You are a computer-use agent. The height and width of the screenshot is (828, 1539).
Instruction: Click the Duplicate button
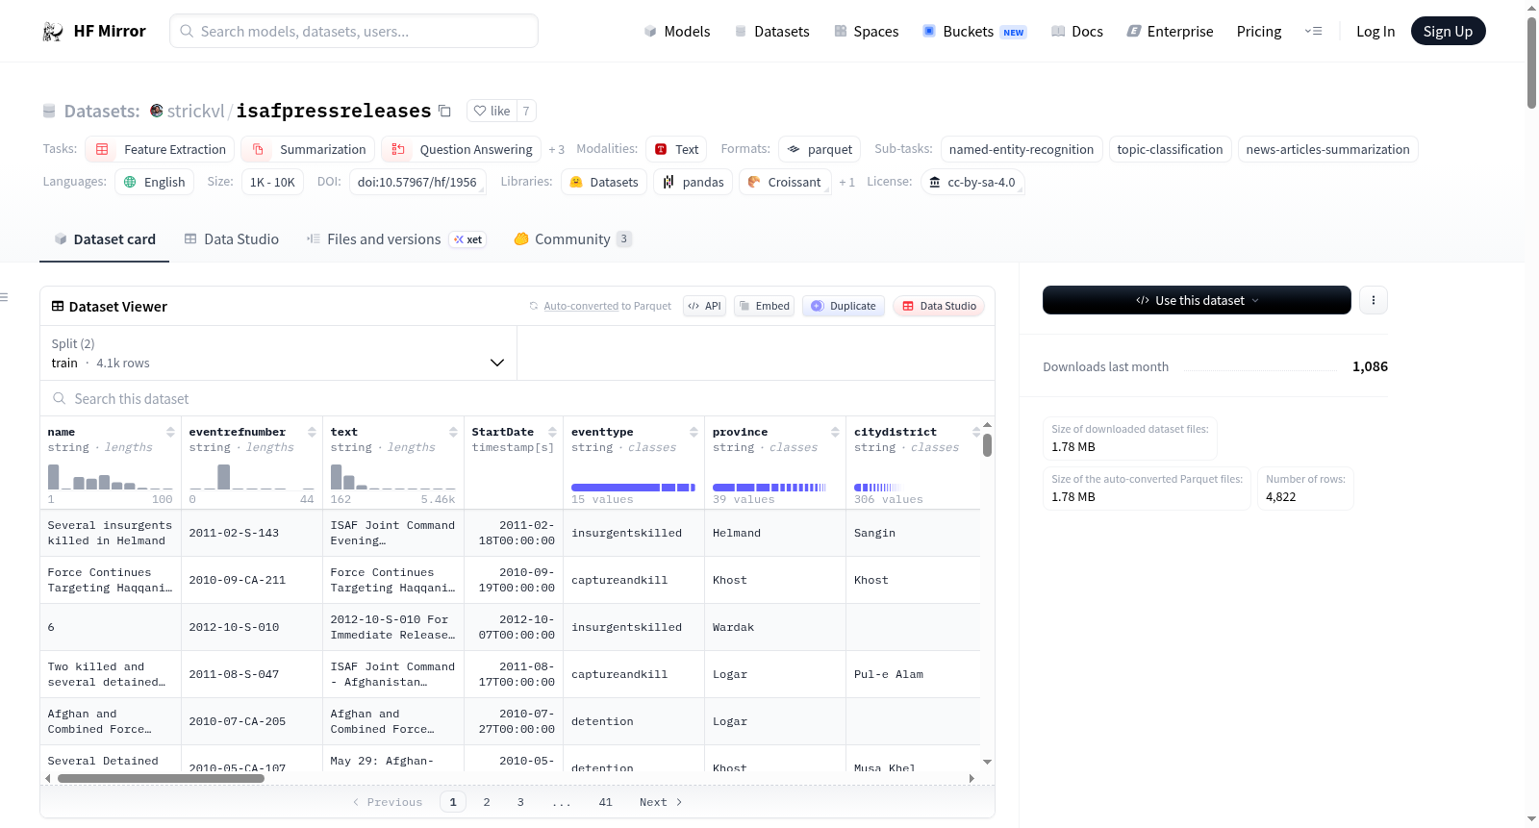(844, 306)
